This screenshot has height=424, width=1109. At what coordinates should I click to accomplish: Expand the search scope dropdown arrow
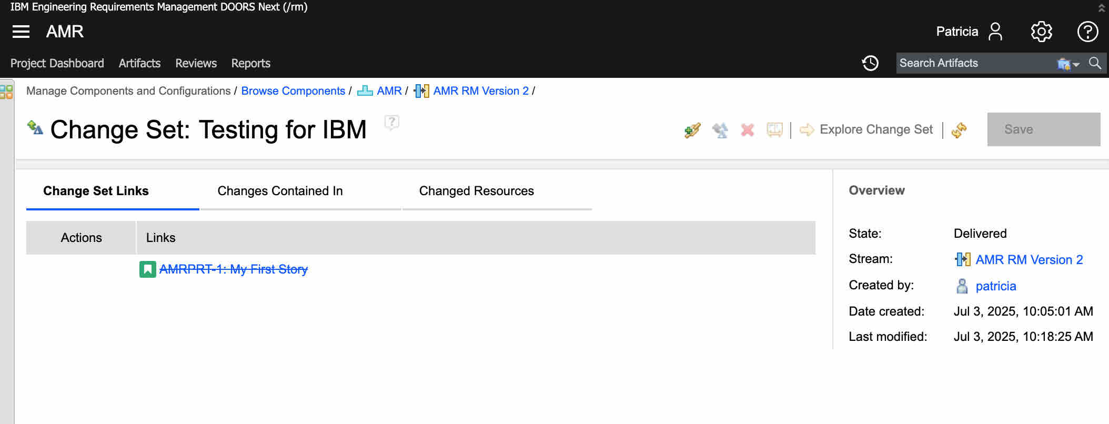pyautogui.click(x=1076, y=64)
